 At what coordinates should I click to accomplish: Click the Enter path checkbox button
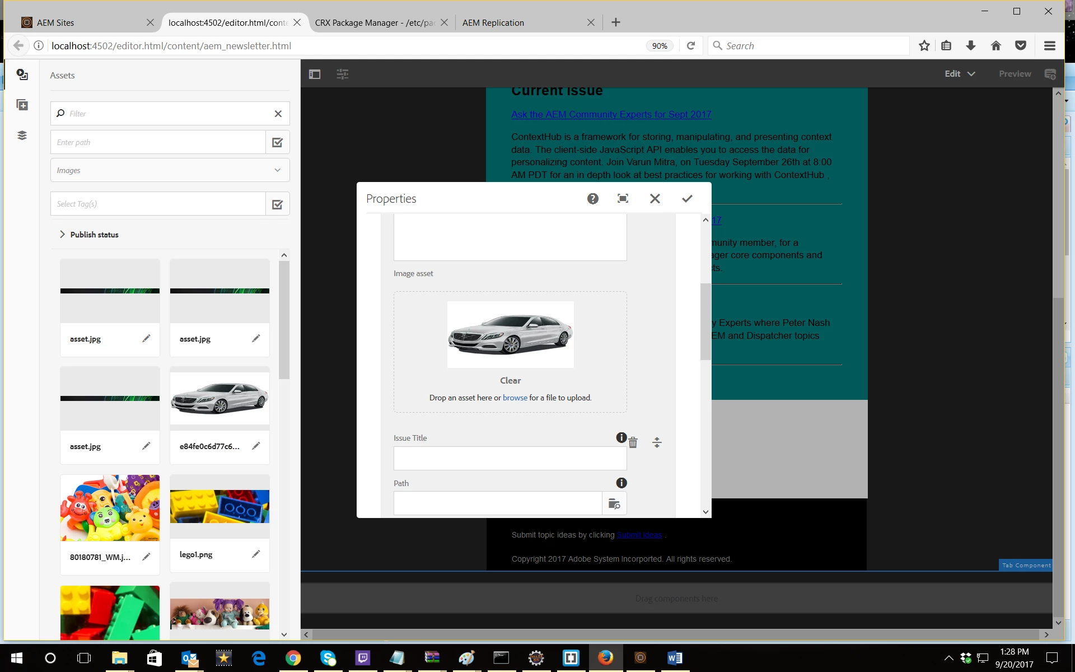[277, 142]
